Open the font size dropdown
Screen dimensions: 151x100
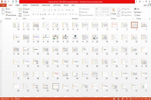coord(46,10)
